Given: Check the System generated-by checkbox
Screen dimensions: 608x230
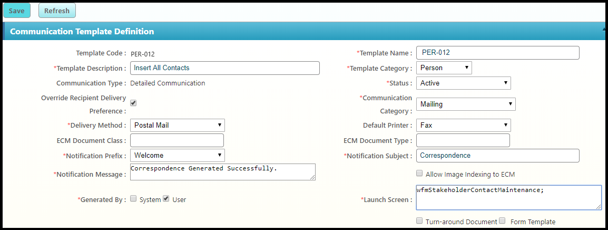Looking at the screenshot, I should click(133, 199).
